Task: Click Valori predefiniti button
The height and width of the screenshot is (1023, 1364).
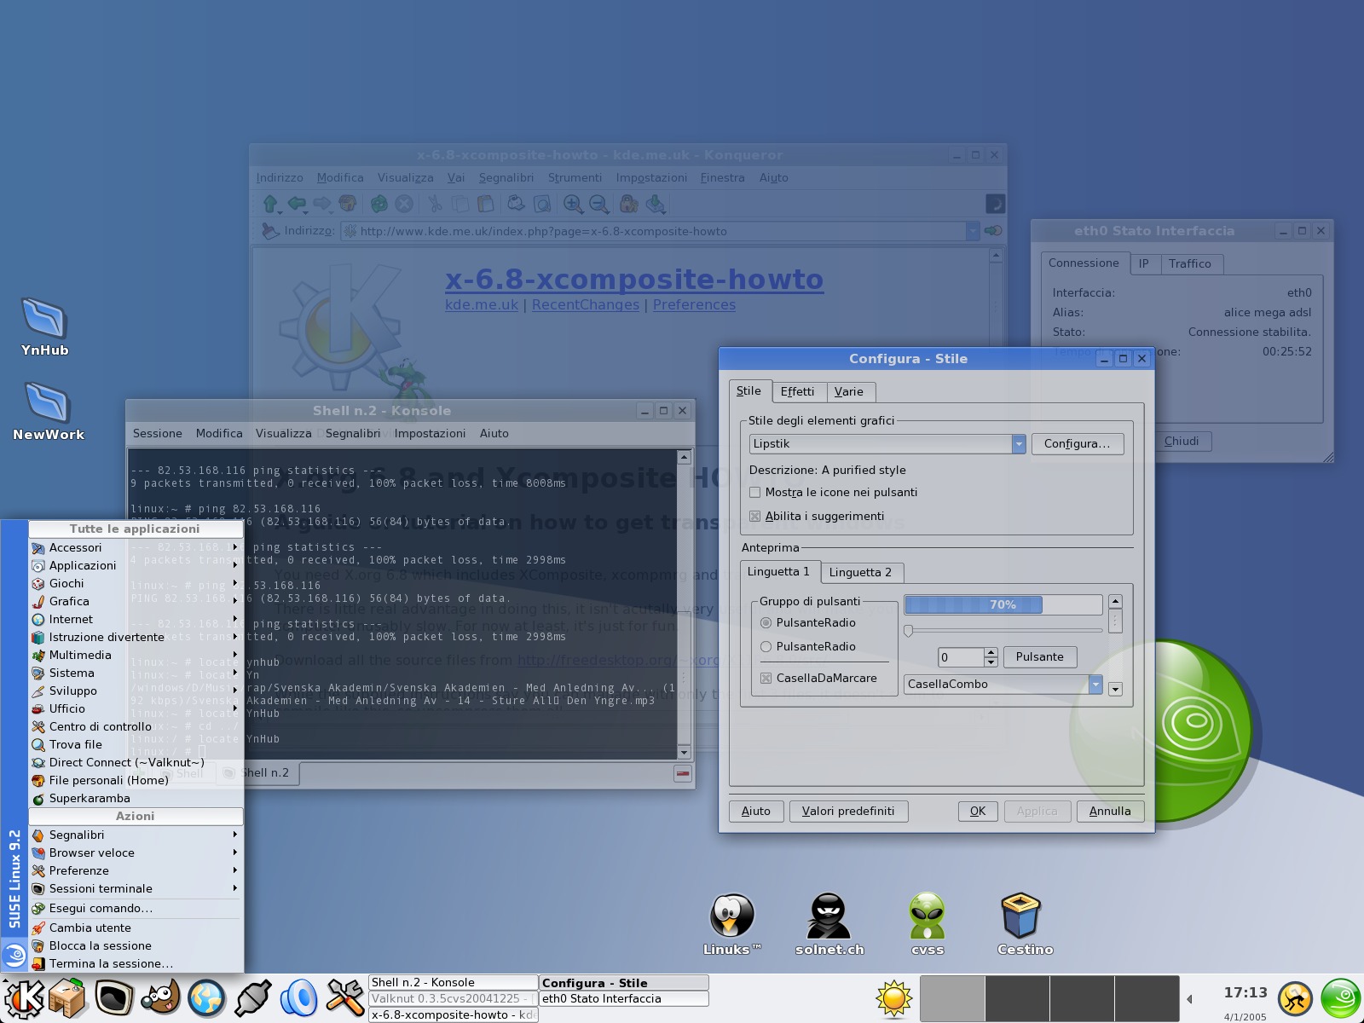Action: pyautogui.click(x=848, y=812)
